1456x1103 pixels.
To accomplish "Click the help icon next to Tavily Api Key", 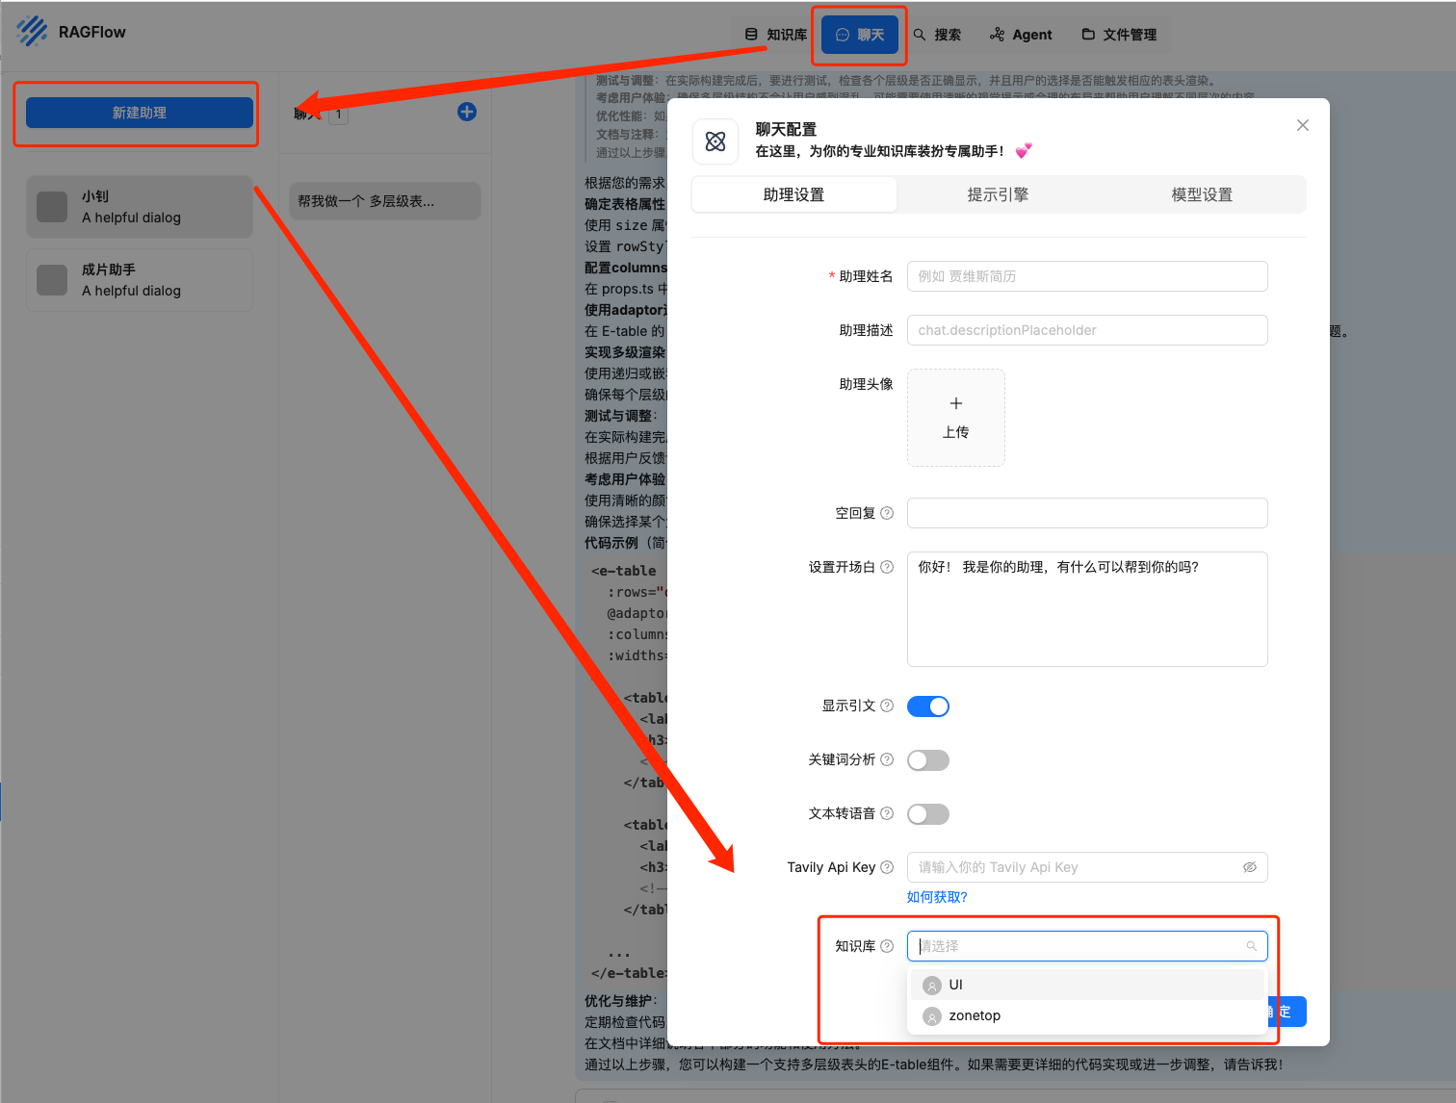I will click(x=887, y=867).
